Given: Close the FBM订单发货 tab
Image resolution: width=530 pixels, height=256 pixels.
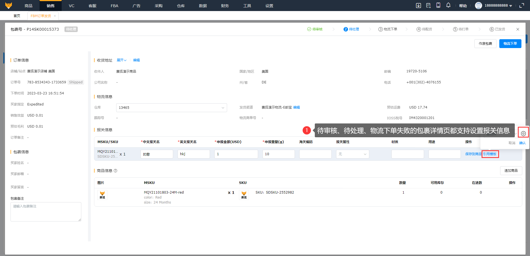Looking at the screenshot, I should pyautogui.click(x=55, y=16).
